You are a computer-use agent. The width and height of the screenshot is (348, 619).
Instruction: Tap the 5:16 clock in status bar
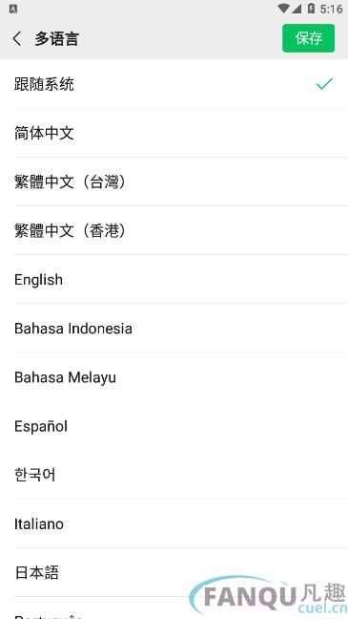click(331, 9)
